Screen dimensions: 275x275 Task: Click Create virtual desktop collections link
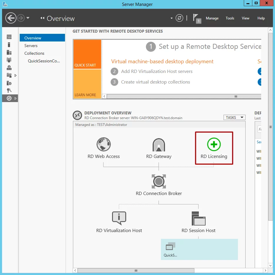pos(156,82)
